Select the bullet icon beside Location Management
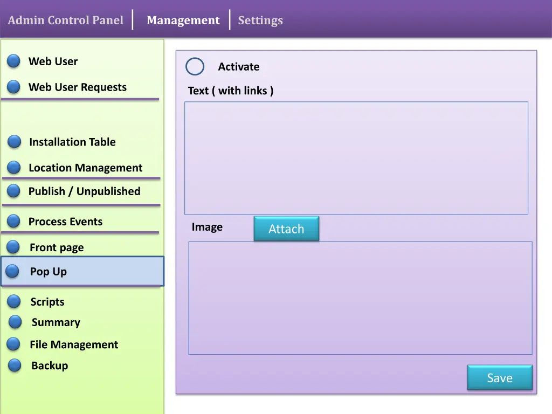 [14, 168]
